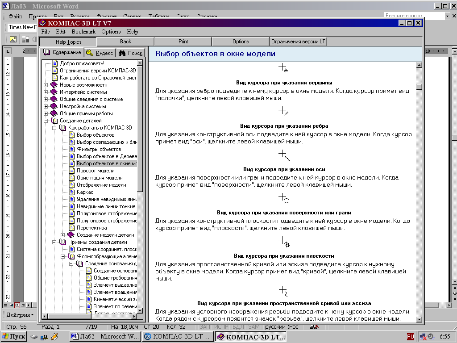
Task: Click the curve cursor image in help text
Action: [283, 291]
